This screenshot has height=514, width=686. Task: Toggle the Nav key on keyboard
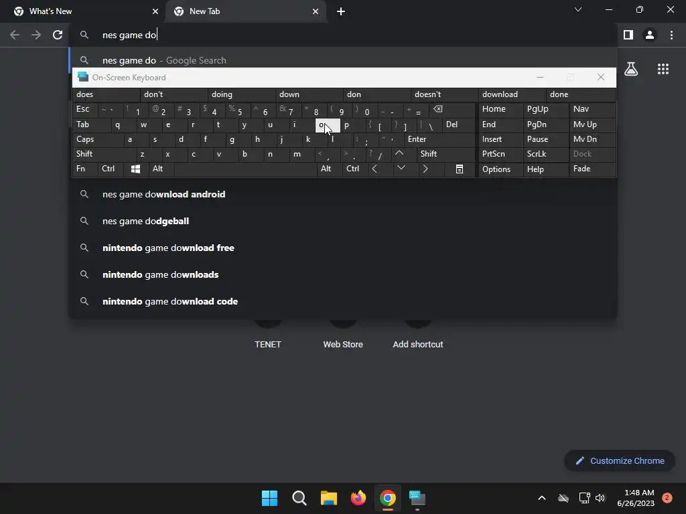(x=592, y=109)
